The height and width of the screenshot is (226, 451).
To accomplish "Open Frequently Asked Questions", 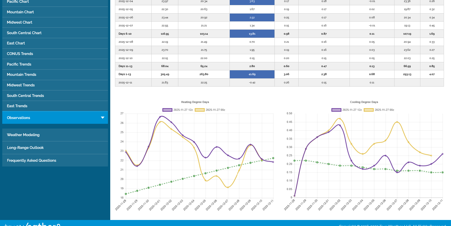I will 32,160.
